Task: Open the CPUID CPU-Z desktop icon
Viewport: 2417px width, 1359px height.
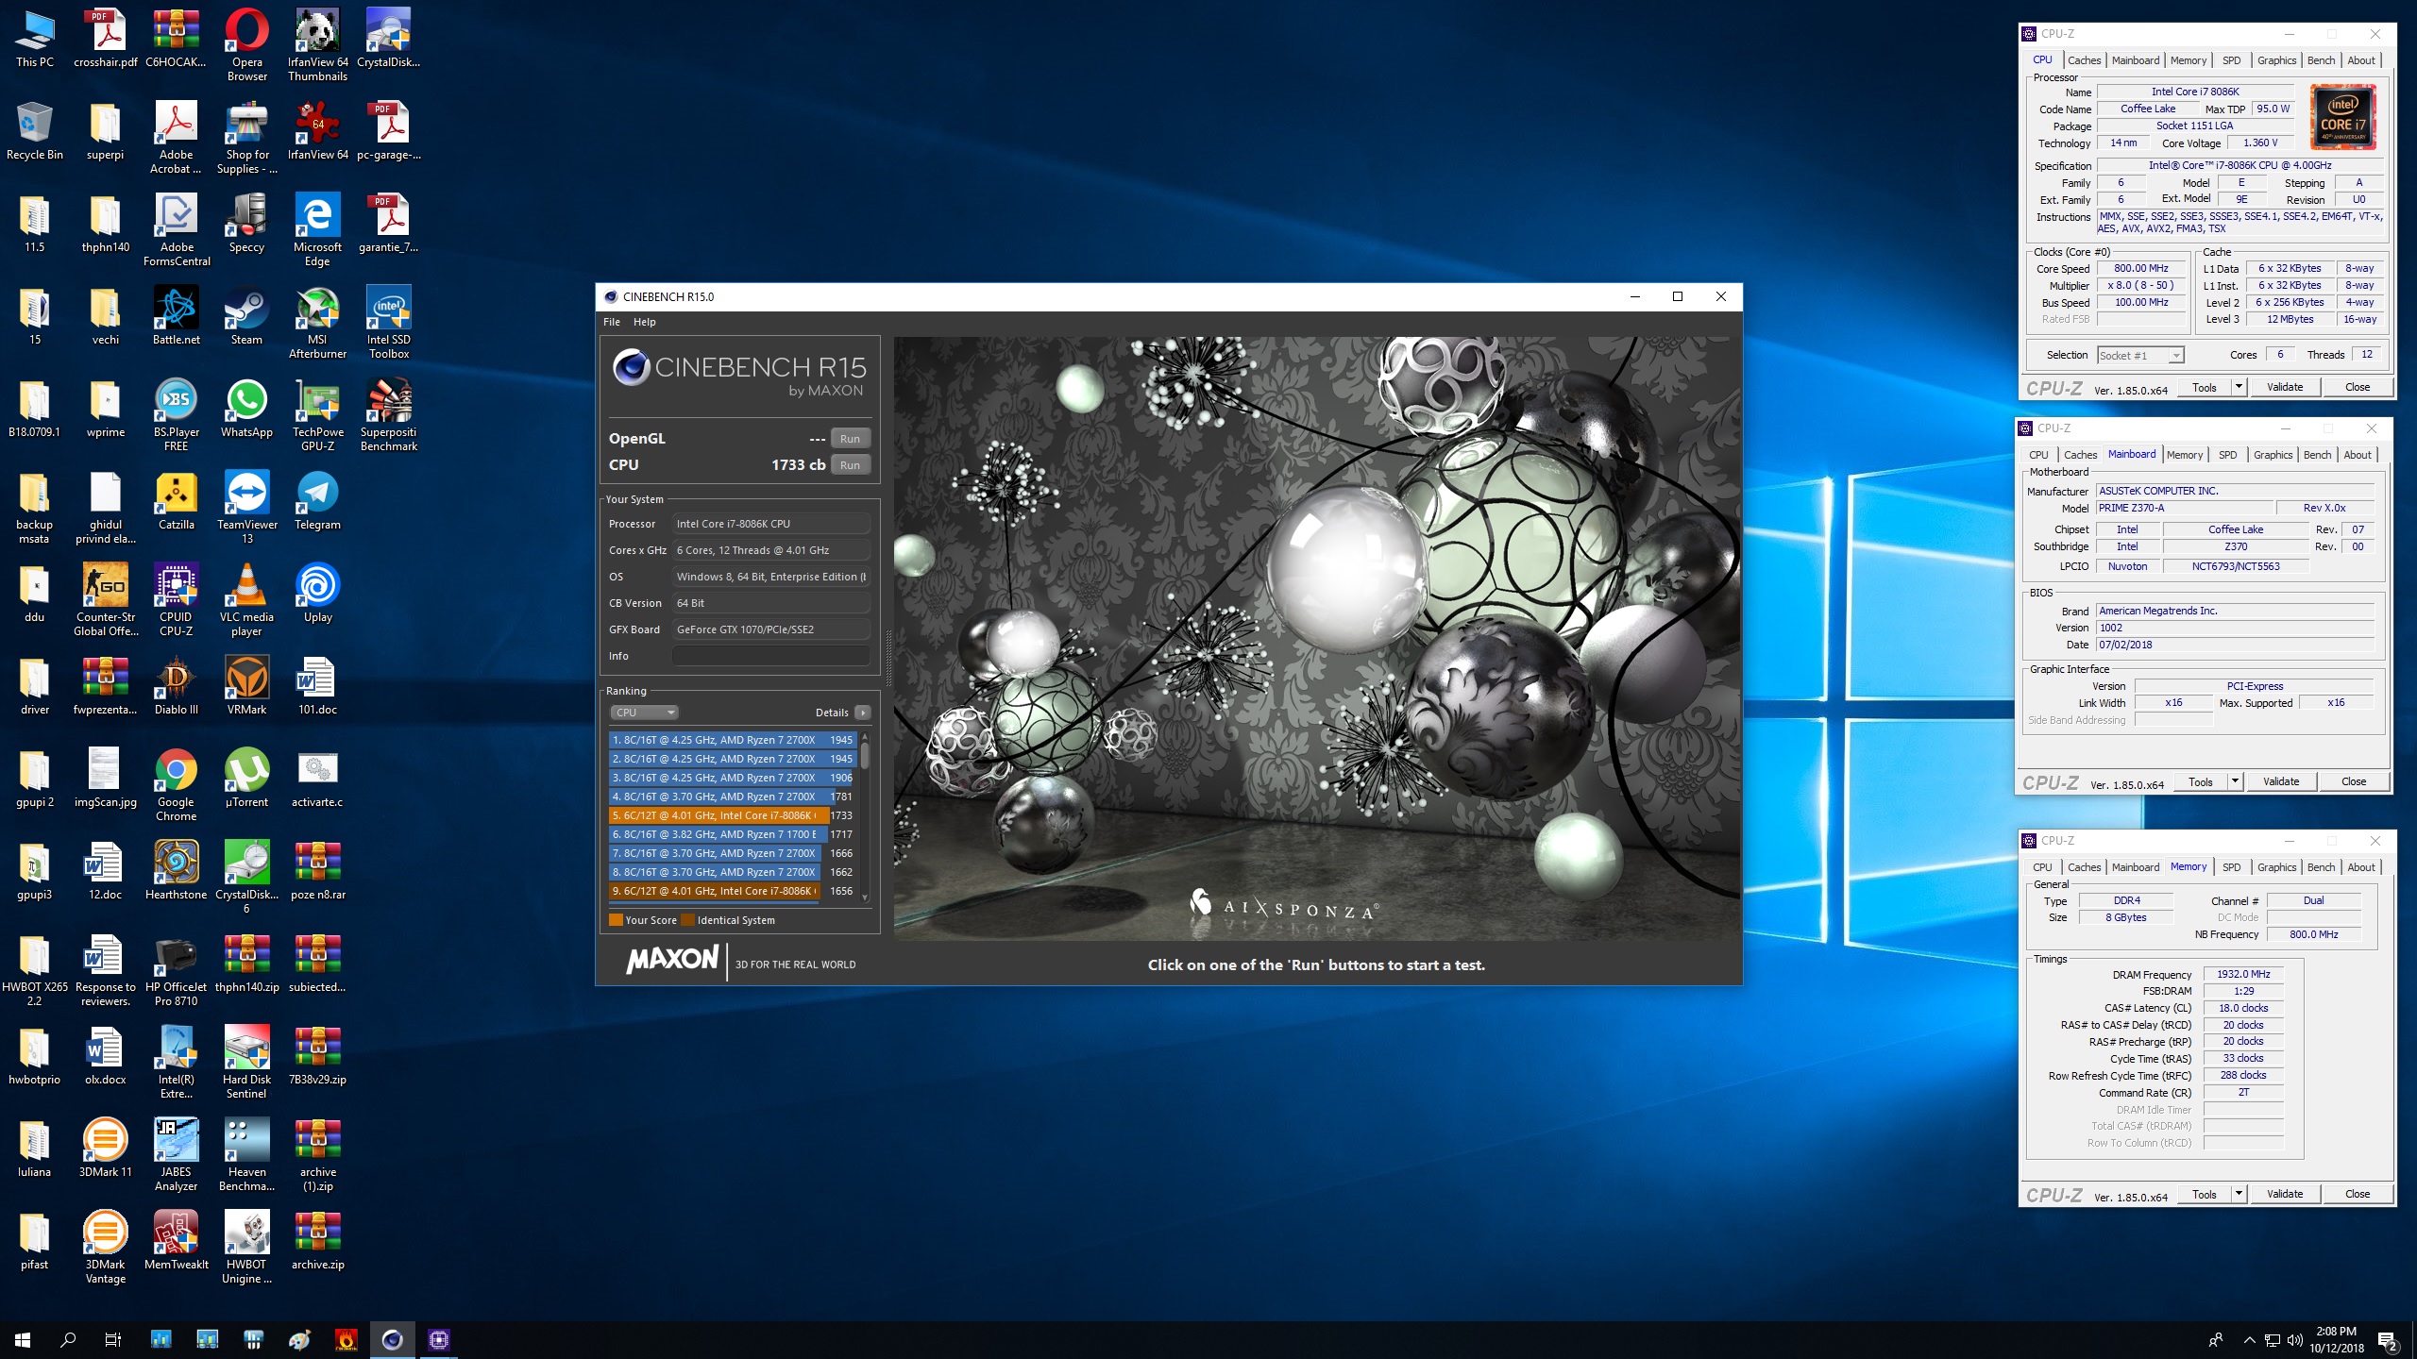Action: (x=177, y=600)
